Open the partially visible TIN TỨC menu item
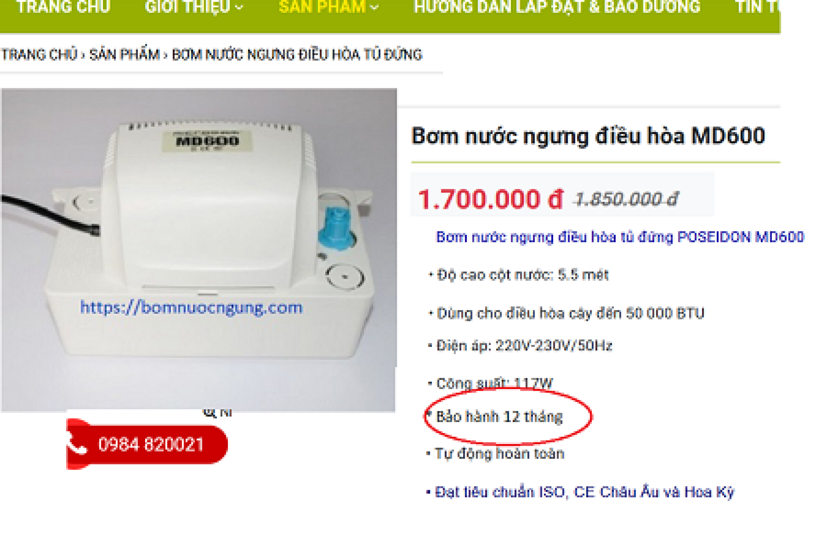This screenshot has width=827, height=534. click(757, 7)
